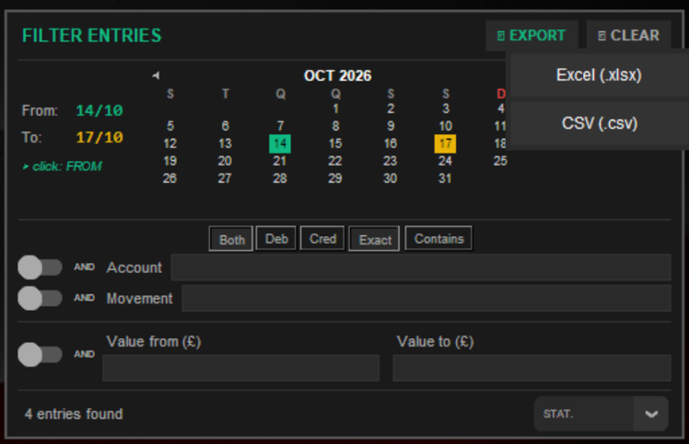Pick day 24 in the calendar
This screenshot has width=689, height=444.
445,161
